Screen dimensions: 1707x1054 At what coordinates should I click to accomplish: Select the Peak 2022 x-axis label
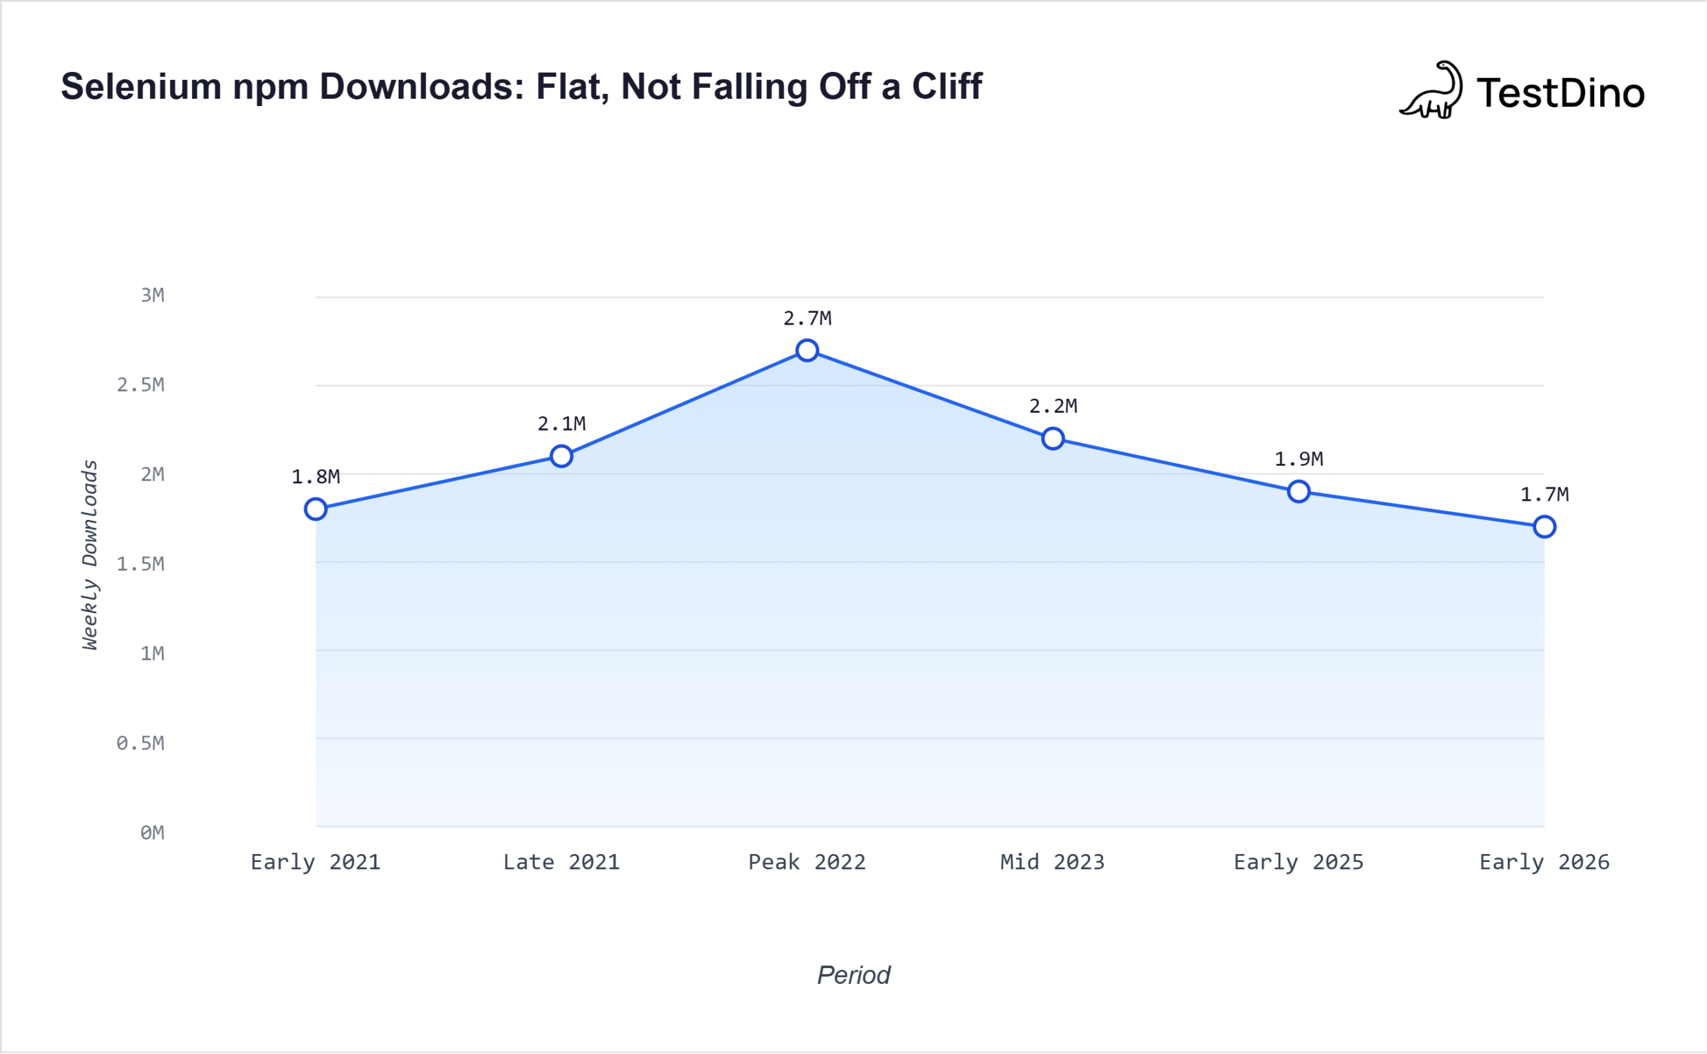pyautogui.click(x=807, y=862)
